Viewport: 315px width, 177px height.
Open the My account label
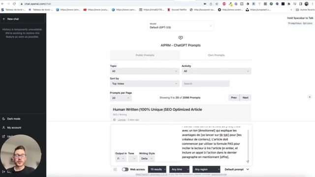click(14, 128)
